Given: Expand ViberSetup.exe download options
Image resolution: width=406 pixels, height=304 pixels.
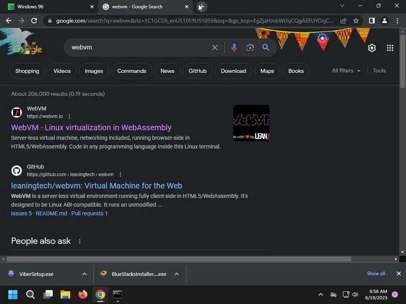Looking at the screenshot, I should (x=84, y=274).
